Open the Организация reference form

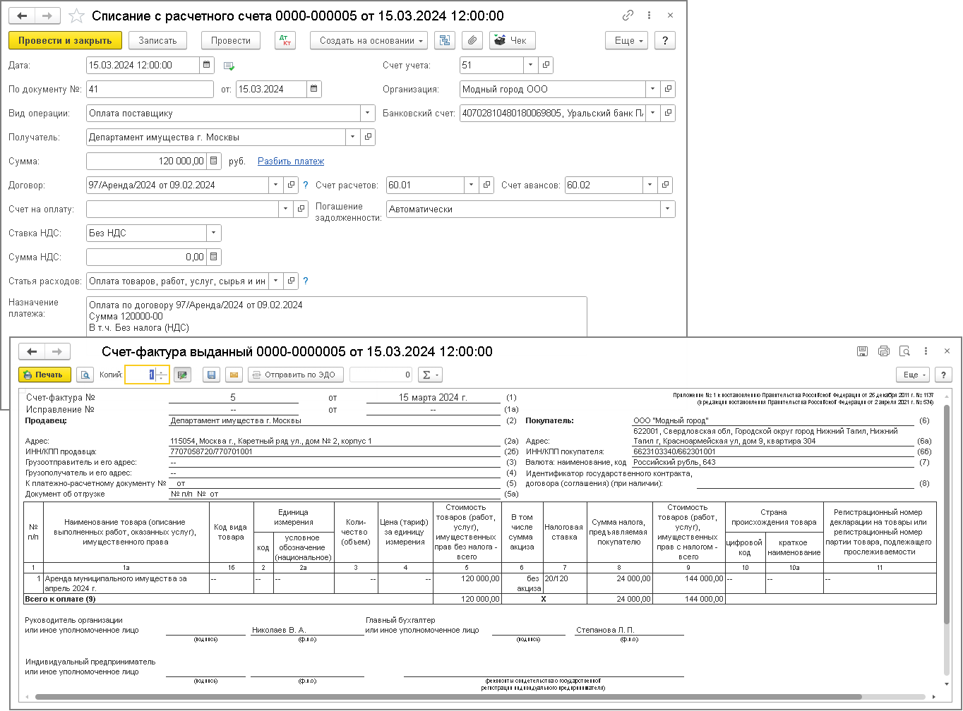668,90
